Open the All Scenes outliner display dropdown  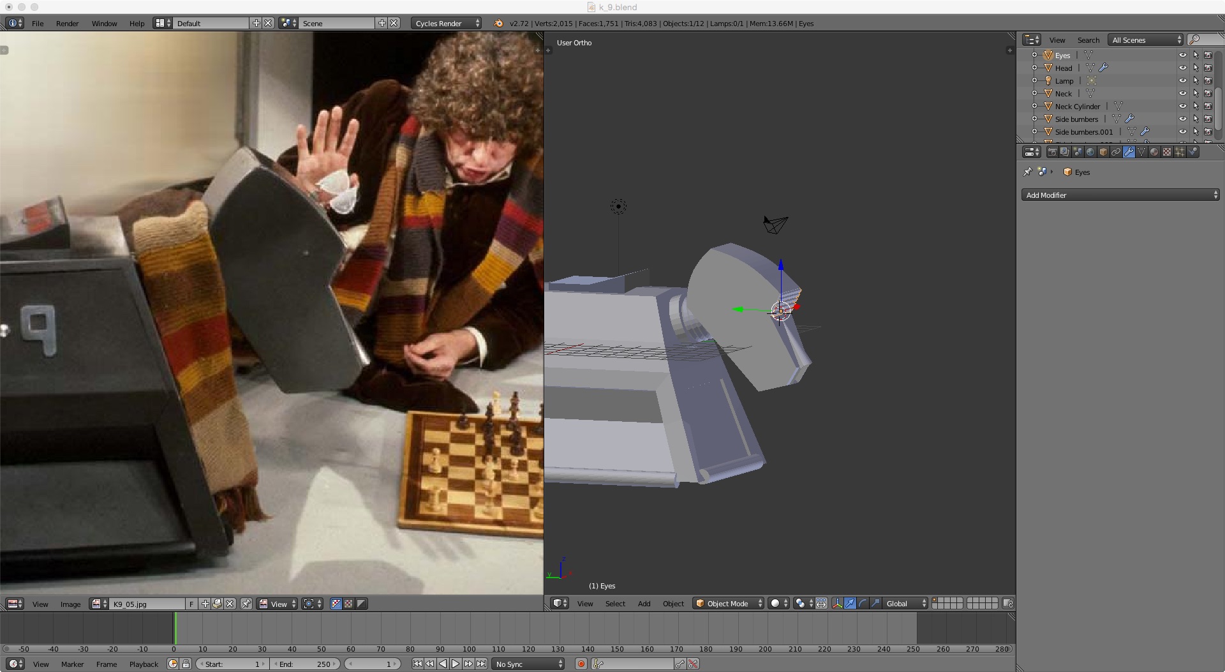click(x=1145, y=40)
